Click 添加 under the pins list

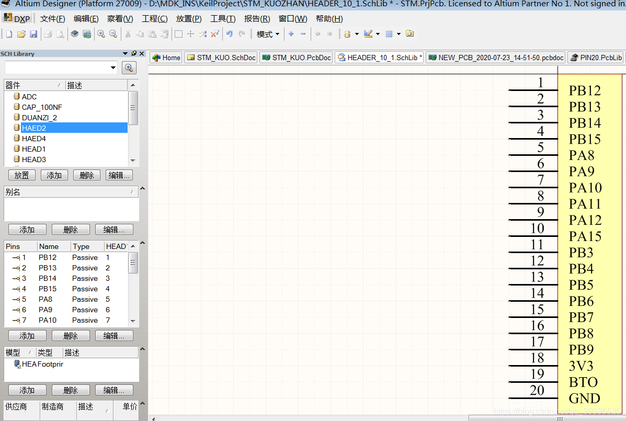pos(27,335)
